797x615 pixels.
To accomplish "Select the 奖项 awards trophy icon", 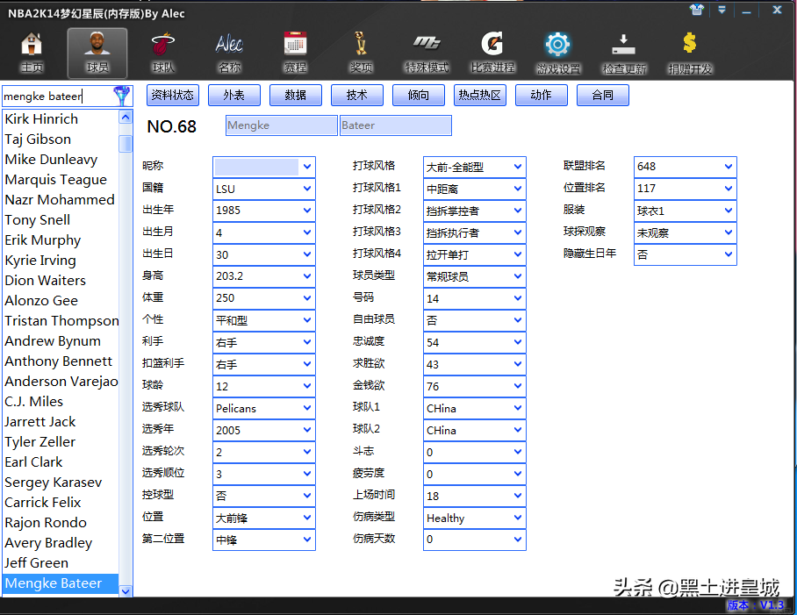I will click(x=361, y=48).
